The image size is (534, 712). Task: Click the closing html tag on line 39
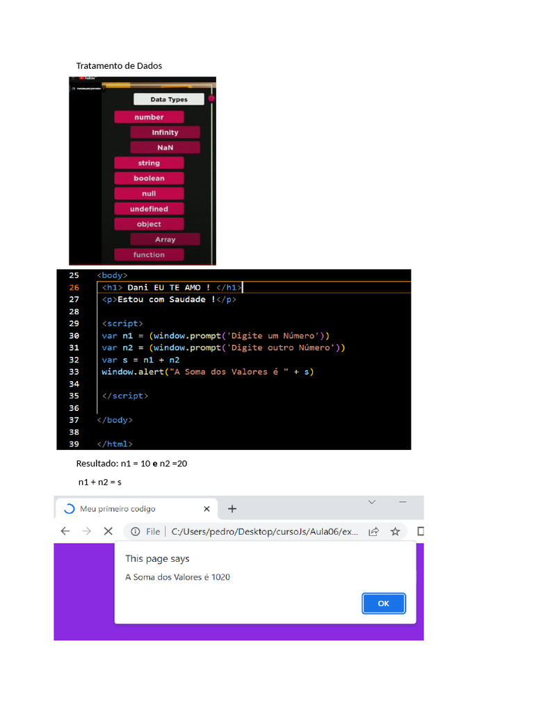click(115, 444)
